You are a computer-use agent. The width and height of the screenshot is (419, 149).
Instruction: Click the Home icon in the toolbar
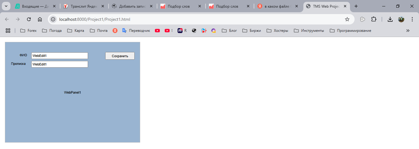tap(40, 19)
